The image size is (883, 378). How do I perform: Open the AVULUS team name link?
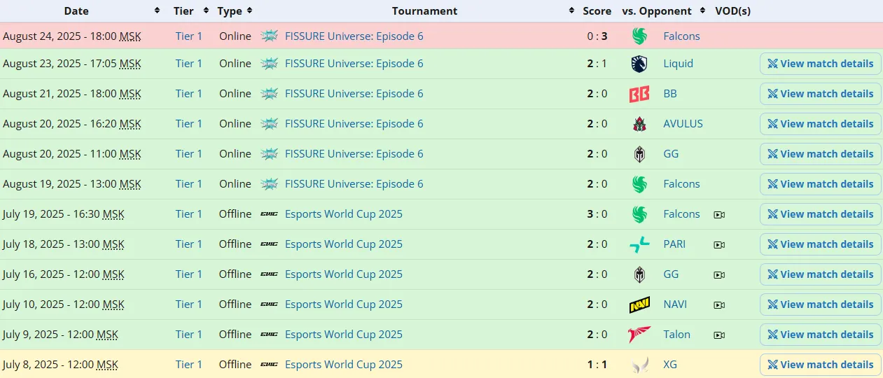pyautogui.click(x=683, y=124)
